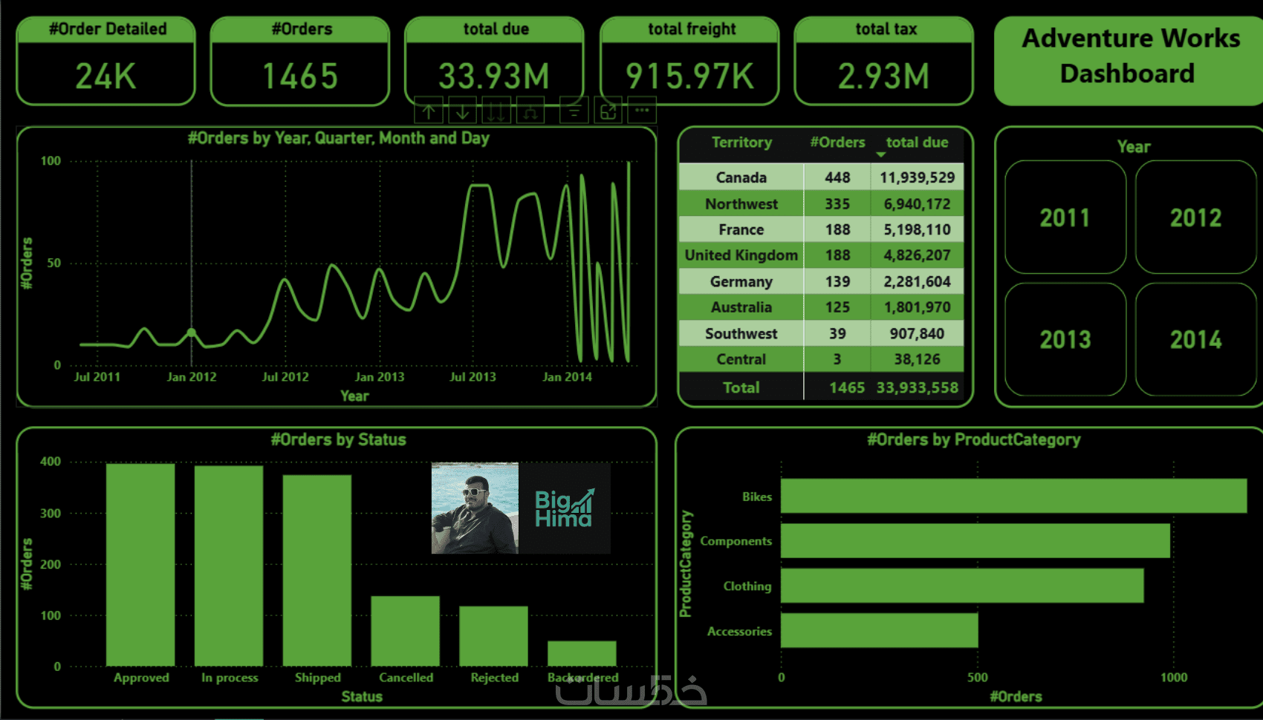The height and width of the screenshot is (720, 1263).
Task: Click the Bikes category bar
Action: (x=1013, y=496)
